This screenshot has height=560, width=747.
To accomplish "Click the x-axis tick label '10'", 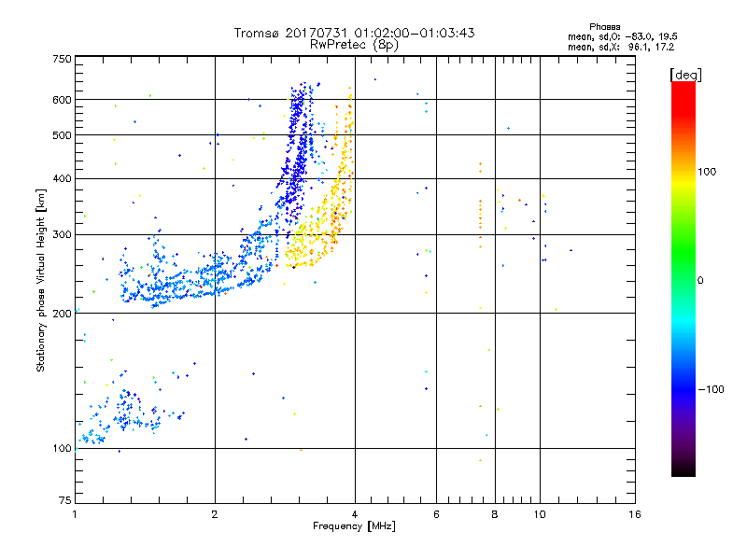I will [540, 514].
